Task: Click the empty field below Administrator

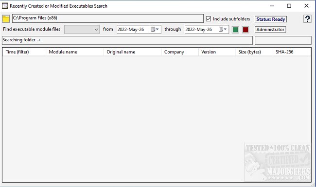Action: click(x=283, y=40)
